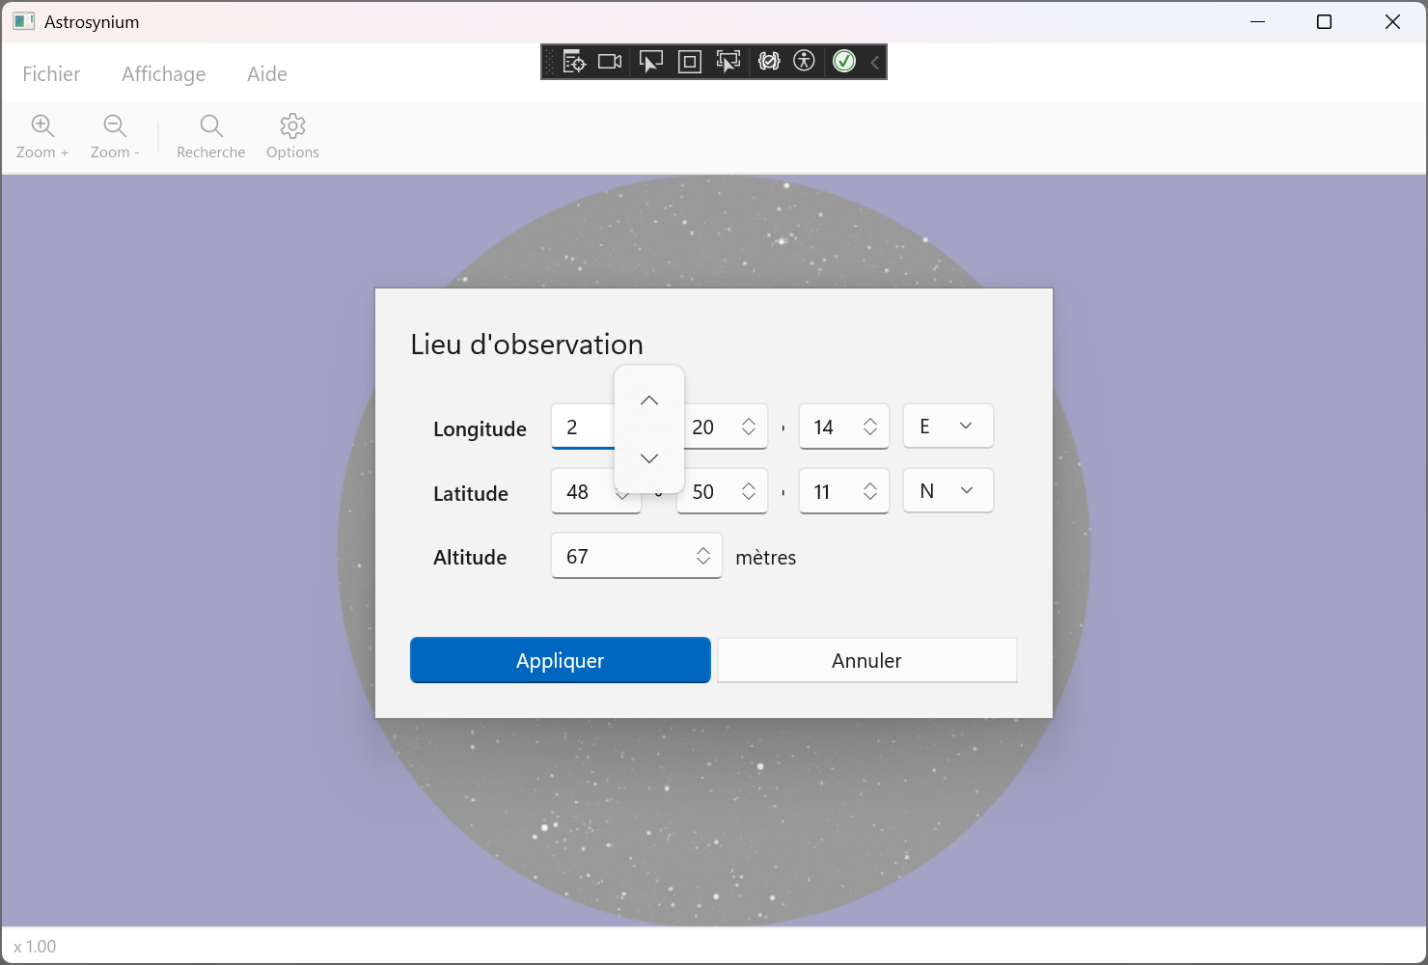Increase longitude degrees with popup up arrow
The height and width of the screenshot is (965, 1428).
coord(649,400)
